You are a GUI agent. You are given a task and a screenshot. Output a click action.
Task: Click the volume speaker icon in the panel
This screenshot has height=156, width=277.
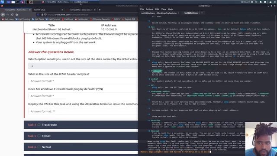pos(256,2)
